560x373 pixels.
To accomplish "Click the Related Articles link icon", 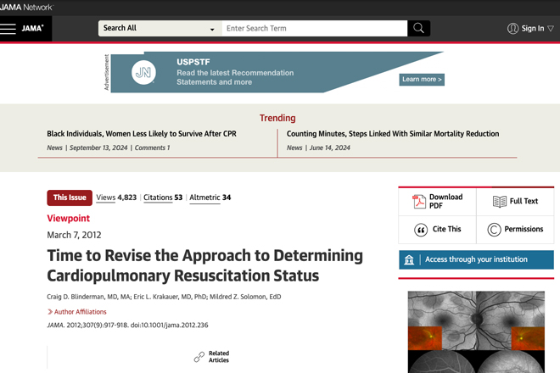I will (199, 357).
